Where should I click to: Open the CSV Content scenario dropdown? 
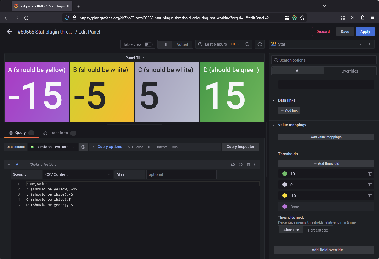78,174
